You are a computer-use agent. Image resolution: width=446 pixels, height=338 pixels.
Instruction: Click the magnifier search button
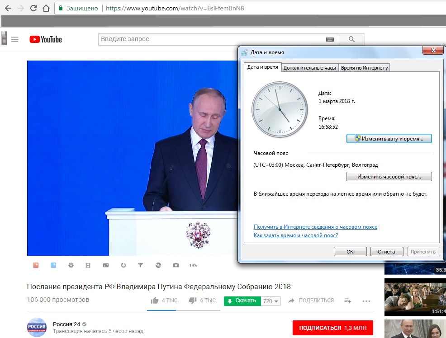pyautogui.click(x=351, y=39)
